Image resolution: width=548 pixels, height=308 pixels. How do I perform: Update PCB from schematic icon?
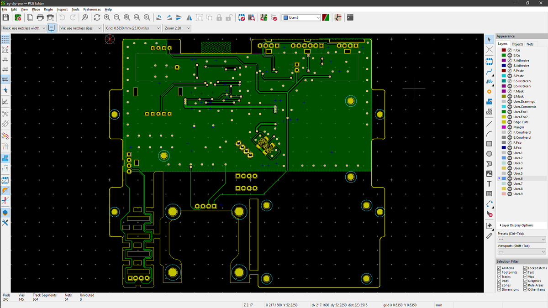(263, 17)
